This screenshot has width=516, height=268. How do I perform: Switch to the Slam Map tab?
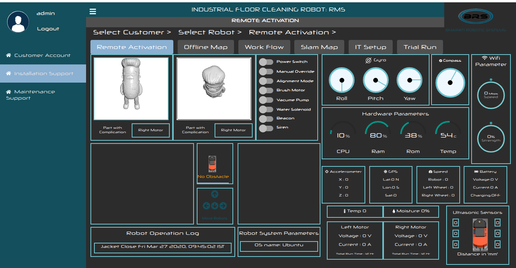click(319, 47)
